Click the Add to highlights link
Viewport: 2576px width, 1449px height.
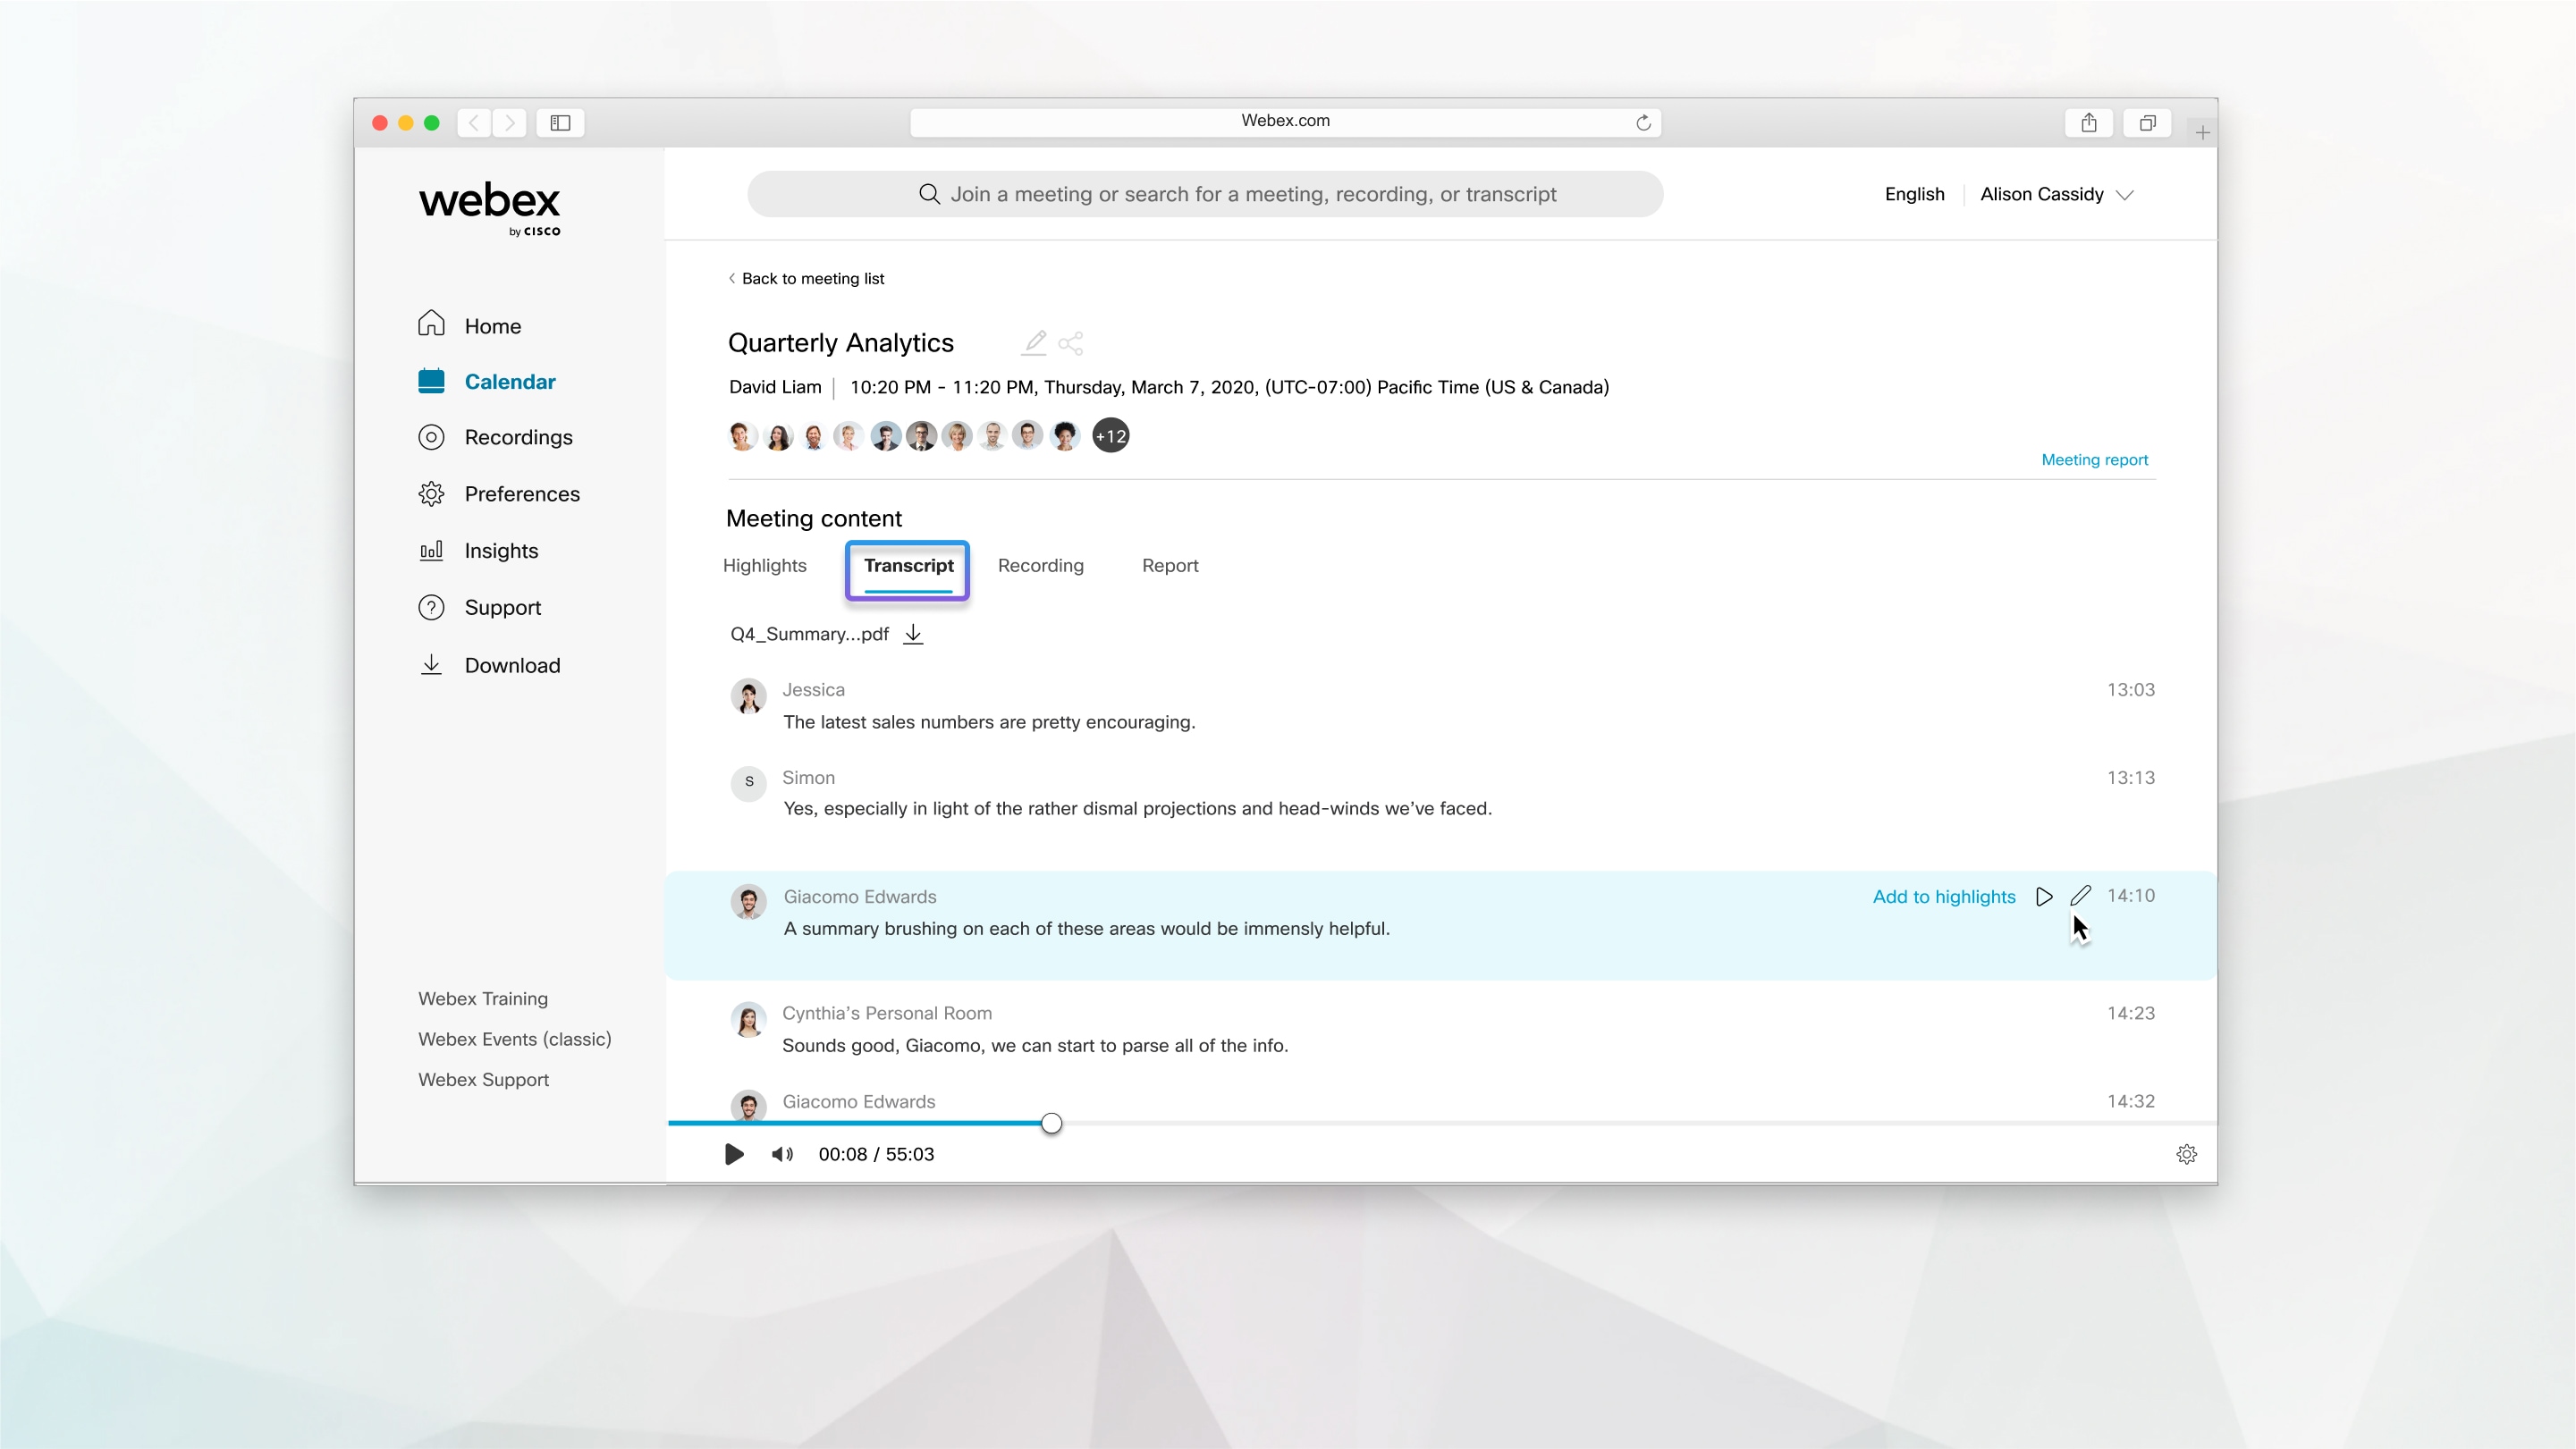pyautogui.click(x=1943, y=896)
